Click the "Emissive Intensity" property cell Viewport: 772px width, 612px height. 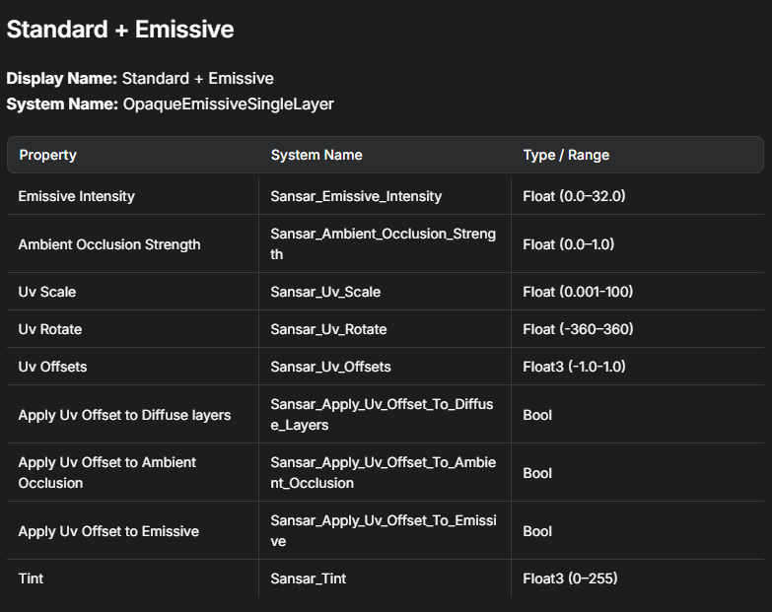point(76,196)
